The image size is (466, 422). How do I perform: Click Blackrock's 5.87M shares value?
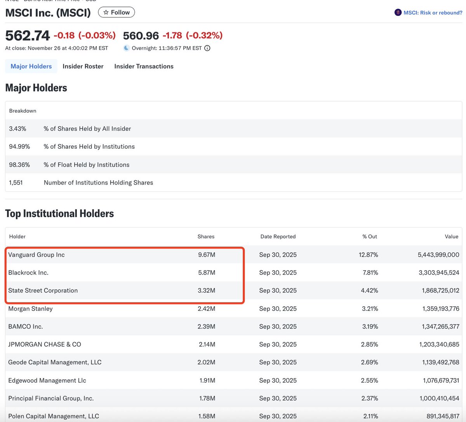point(207,273)
